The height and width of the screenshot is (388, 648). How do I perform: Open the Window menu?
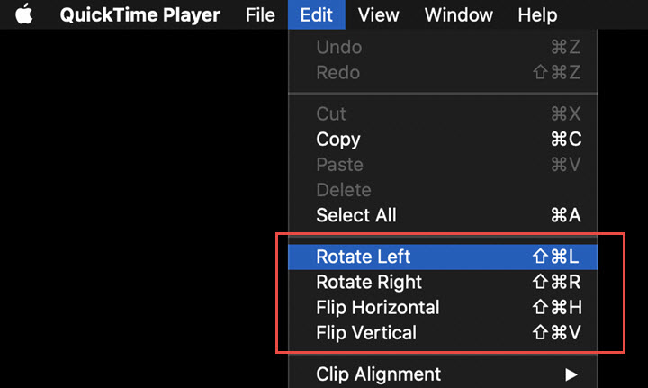pos(458,15)
